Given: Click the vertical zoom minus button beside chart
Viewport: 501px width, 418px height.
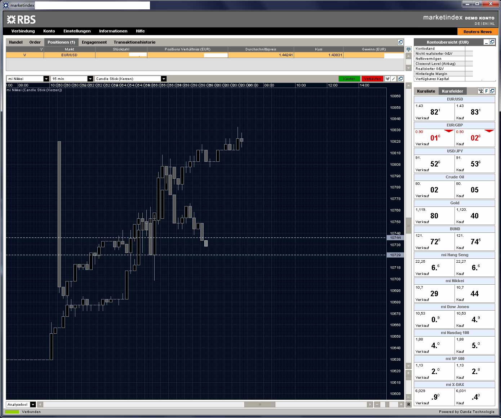Looking at the screenshot, I should point(408,397).
